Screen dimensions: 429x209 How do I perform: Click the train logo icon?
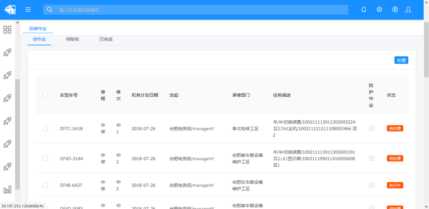10,10
